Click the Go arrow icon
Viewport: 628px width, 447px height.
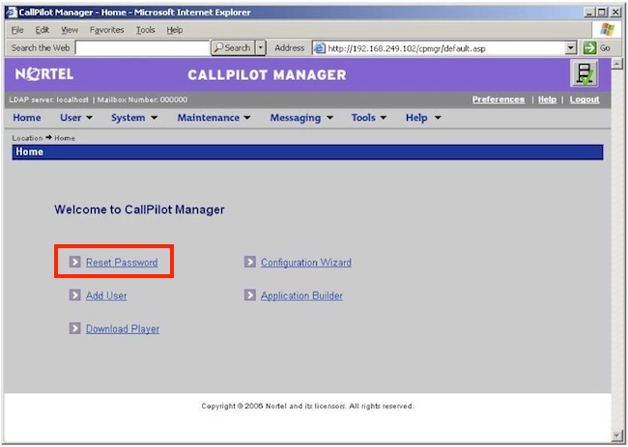click(589, 48)
